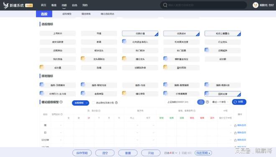Click the orange badge on 缠论信号
The image size is (276, 157).
point(124,93)
